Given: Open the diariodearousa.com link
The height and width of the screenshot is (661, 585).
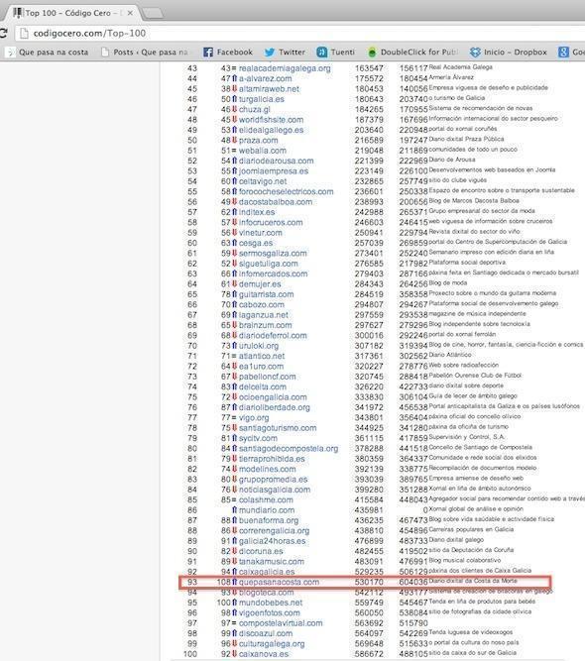Looking at the screenshot, I should tap(277, 161).
